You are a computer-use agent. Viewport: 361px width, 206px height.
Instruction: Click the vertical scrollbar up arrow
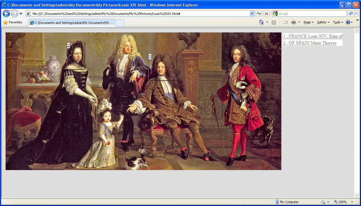tap(357, 30)
